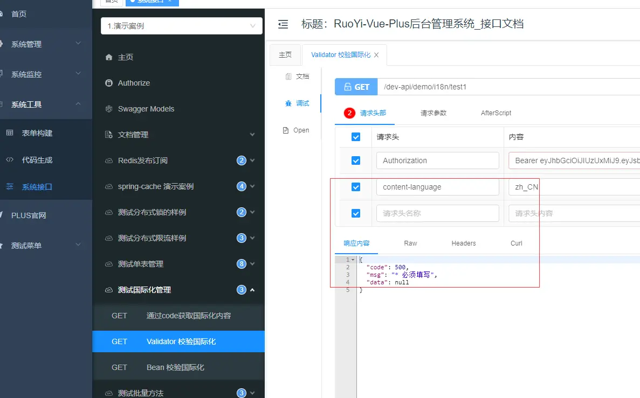Screen dimensions: 640x398
Task: Click the 代码生成 icon
Action: 10,159
